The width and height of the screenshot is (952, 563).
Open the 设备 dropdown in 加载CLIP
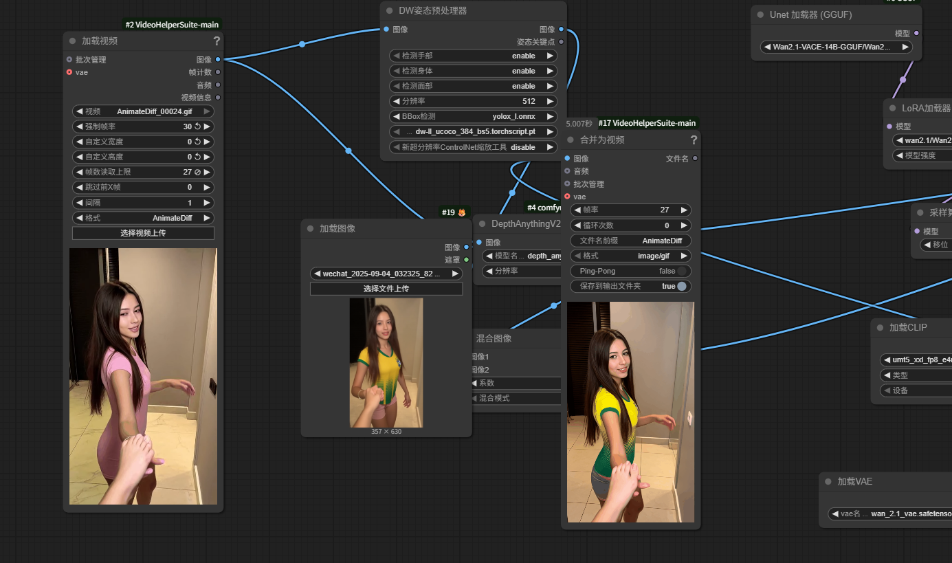916,390
